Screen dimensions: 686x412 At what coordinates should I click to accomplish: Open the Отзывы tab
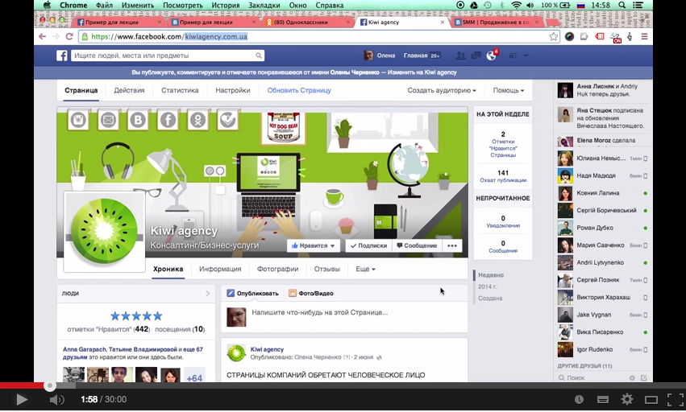(x=326, y=269)
